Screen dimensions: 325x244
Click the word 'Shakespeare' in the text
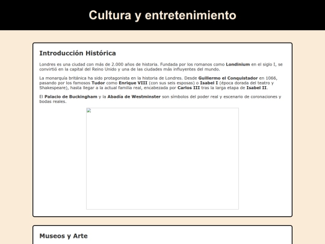(x=52, y=88)
